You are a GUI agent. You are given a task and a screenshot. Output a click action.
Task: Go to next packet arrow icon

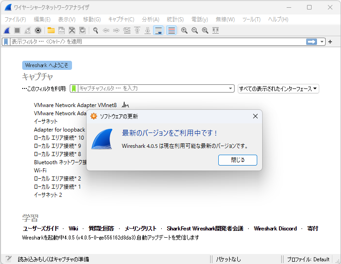click(x=116, y=30)
